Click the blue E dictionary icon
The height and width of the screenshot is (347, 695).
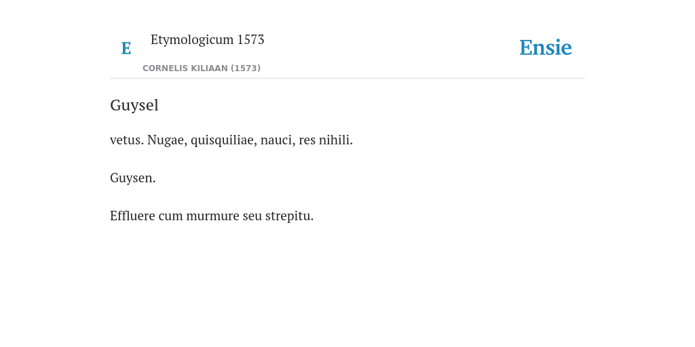[x=126, y=48]
